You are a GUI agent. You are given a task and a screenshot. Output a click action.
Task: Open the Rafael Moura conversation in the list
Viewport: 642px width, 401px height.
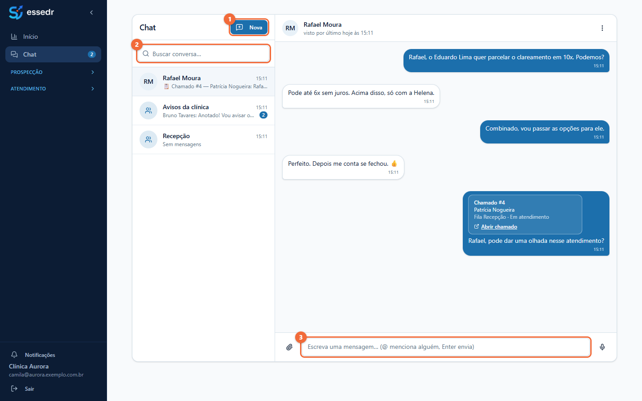(x=204, y=82)
